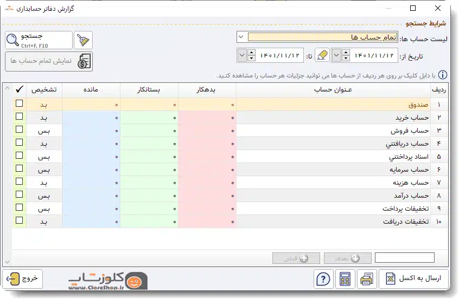Select the حساب سرمایه row title
This screenshot has width=459, height=299.
409,170
